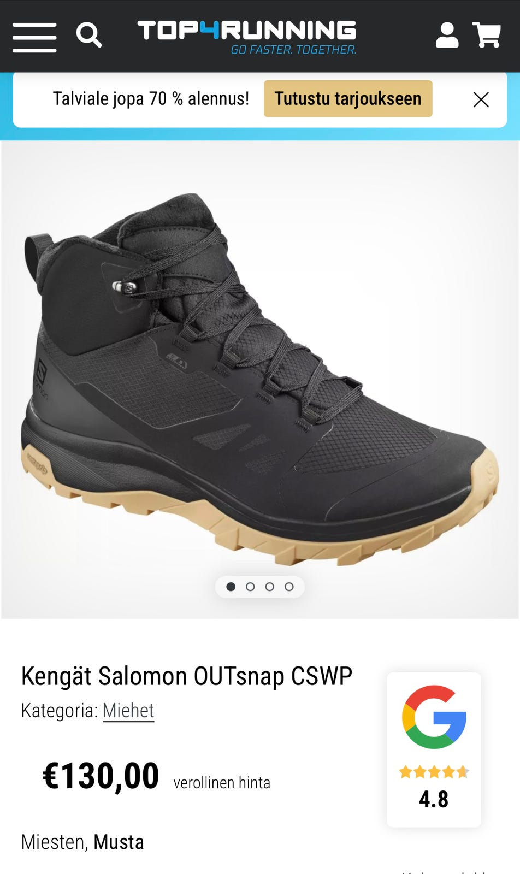Go to home via Top4Running logo
Viewport: 520px width, 874px height.
247,37
